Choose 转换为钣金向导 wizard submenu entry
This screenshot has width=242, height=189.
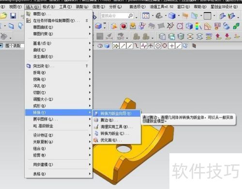[116, 114]
